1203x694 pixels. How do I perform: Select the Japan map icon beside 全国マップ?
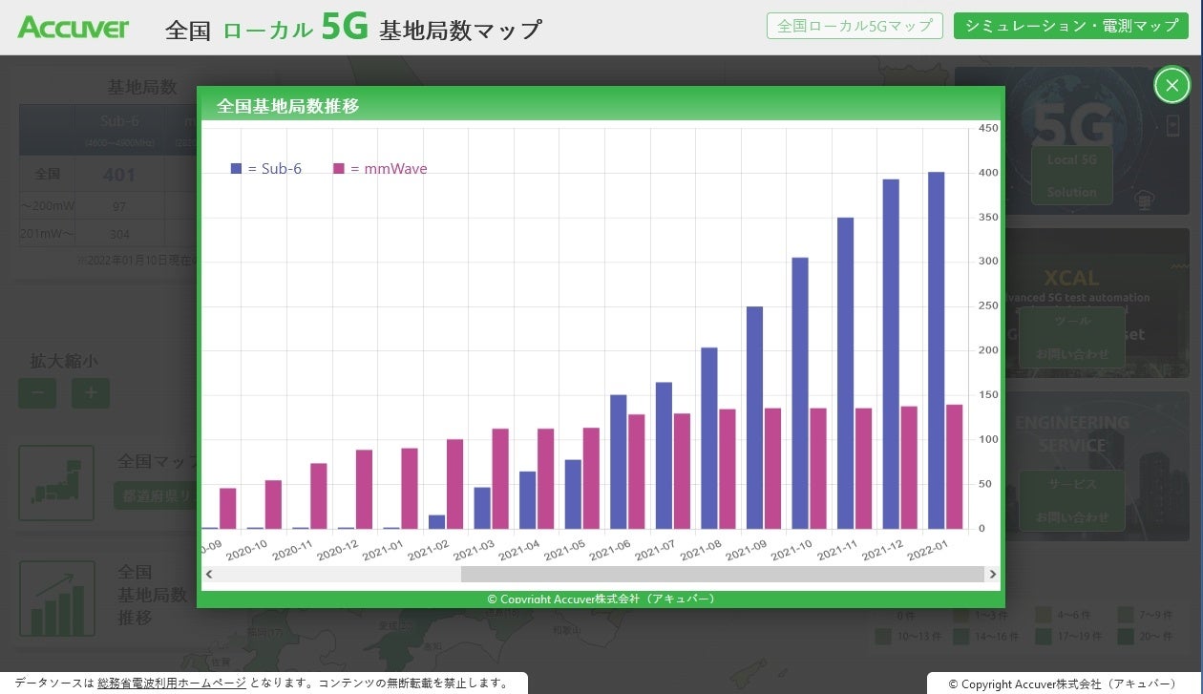[55, 482]
